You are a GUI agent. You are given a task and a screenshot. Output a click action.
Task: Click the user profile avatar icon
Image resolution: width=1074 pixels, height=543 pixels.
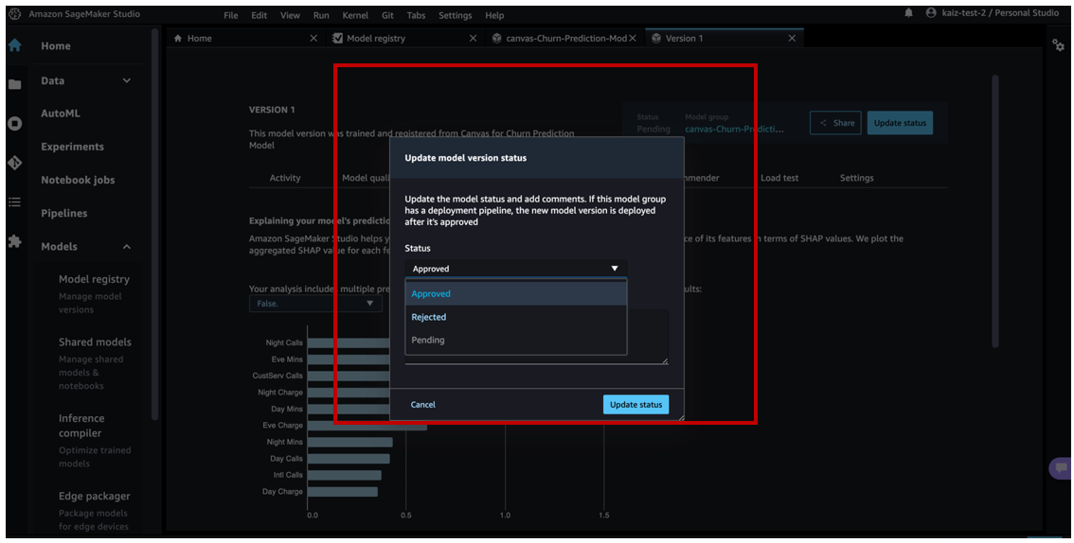pyautogui.click(x=930, y=13)
